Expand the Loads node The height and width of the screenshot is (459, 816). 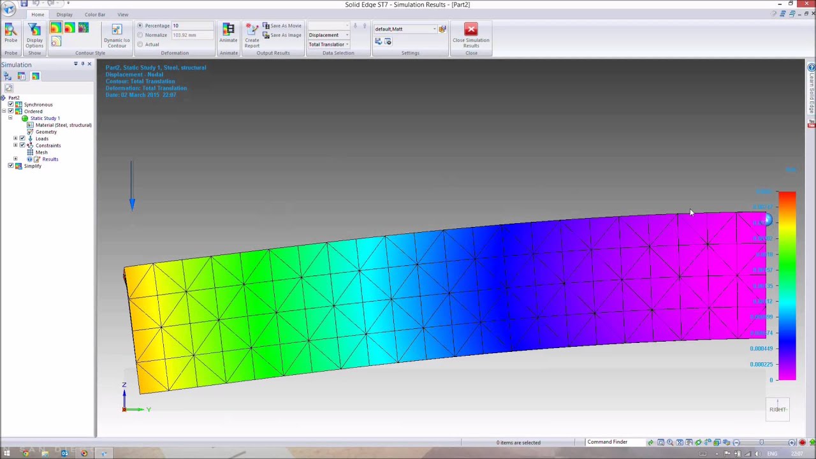[x=15, y=138]
